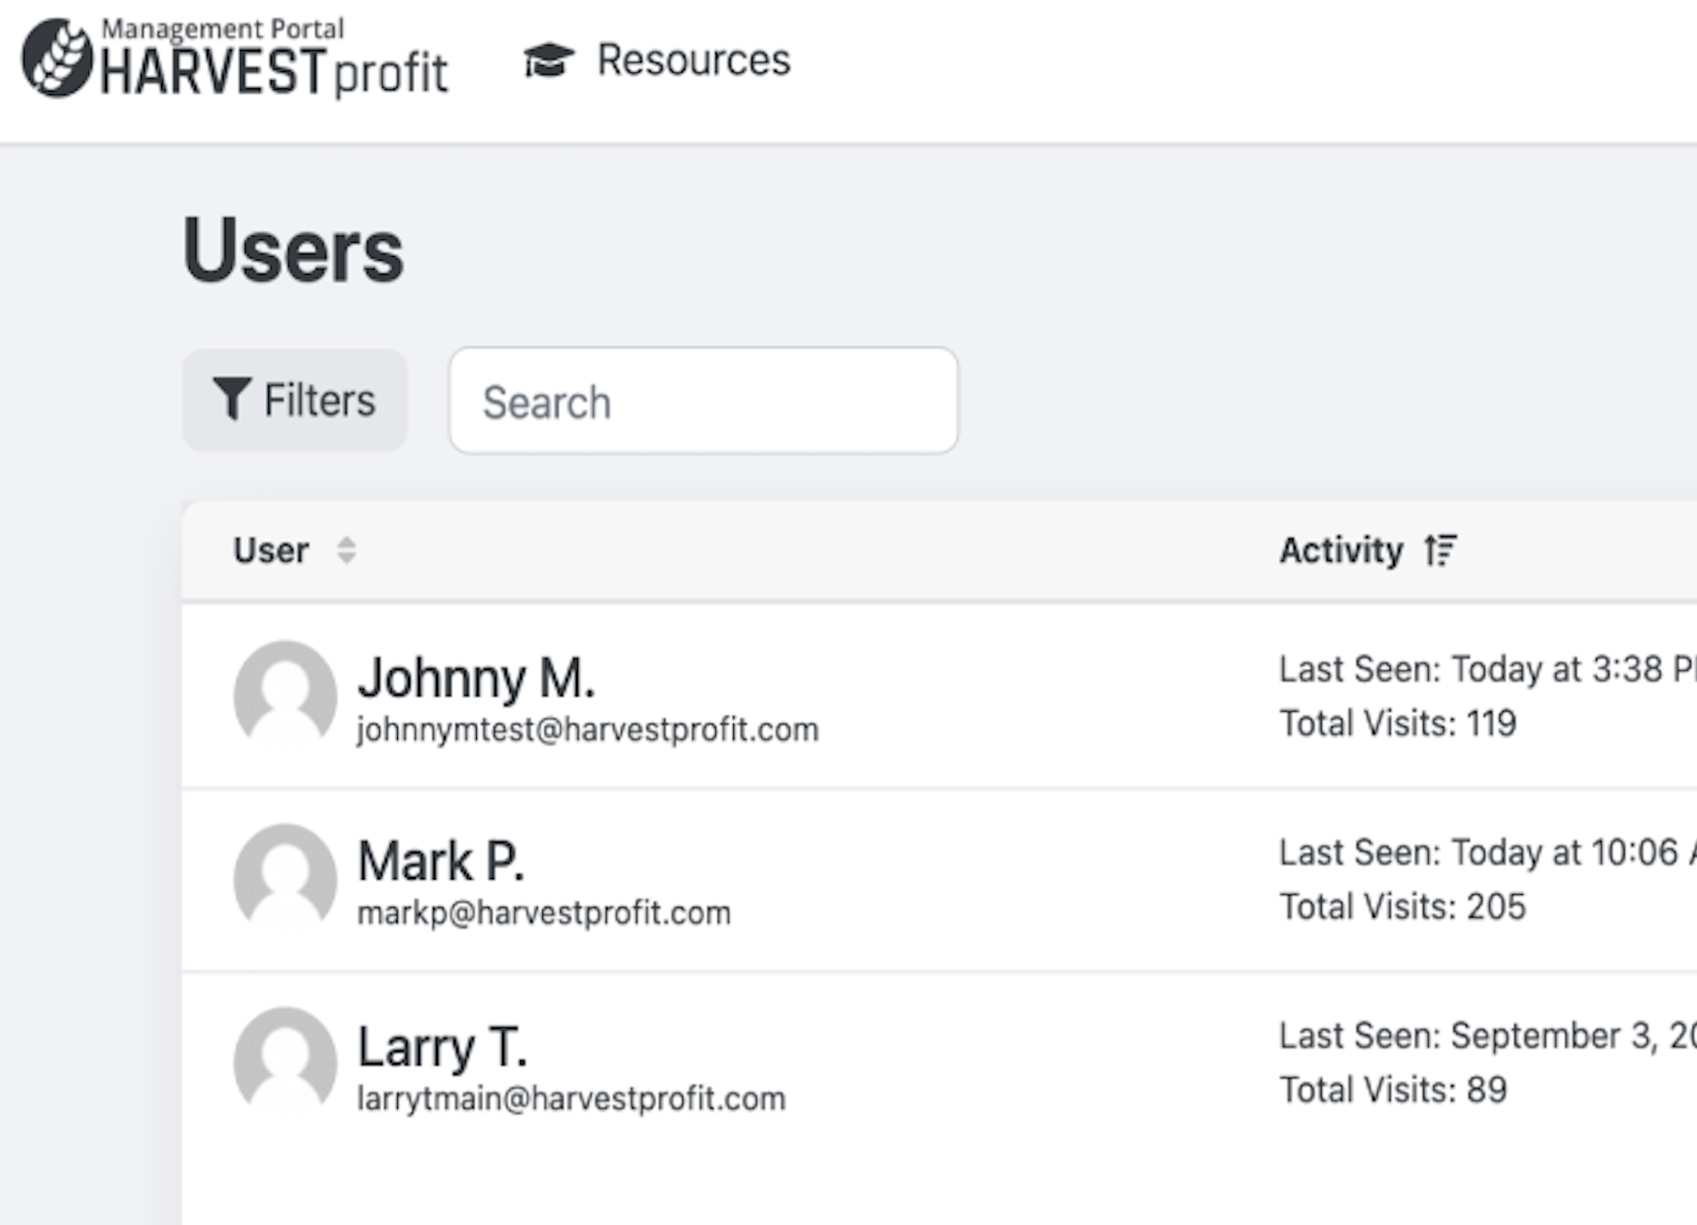This screenshot has width=1697, height=1225.
Task: Open the Resources menu item
Action: tap(692, 60)
